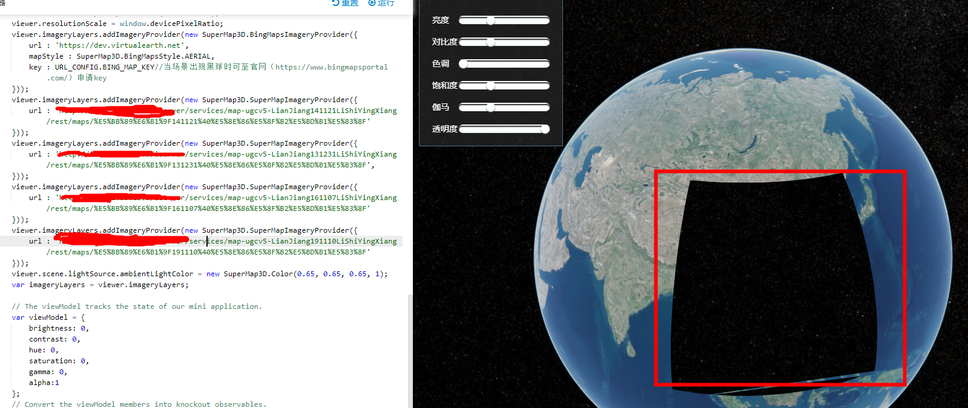Click the 伽马 gamma slider
Image resolution: width=968 pixels, height=408 pixels.
504,108
